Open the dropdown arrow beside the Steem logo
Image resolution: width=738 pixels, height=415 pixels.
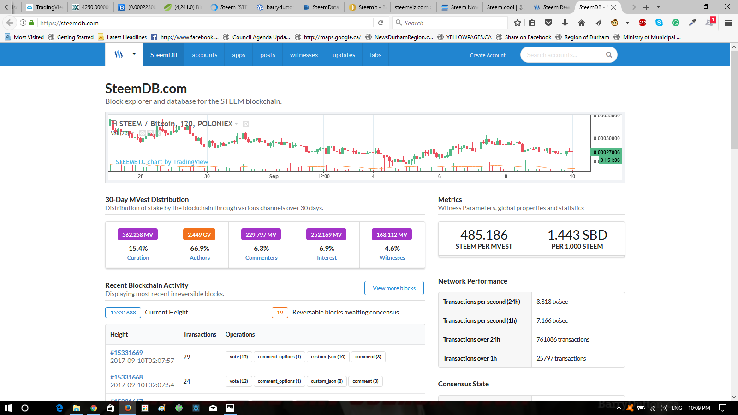click(x=134, y=54)
